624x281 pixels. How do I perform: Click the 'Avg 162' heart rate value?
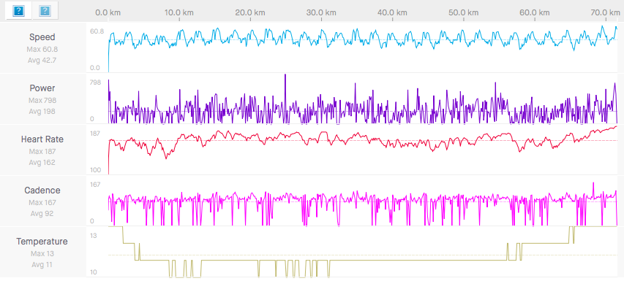[x=42, y=162]
